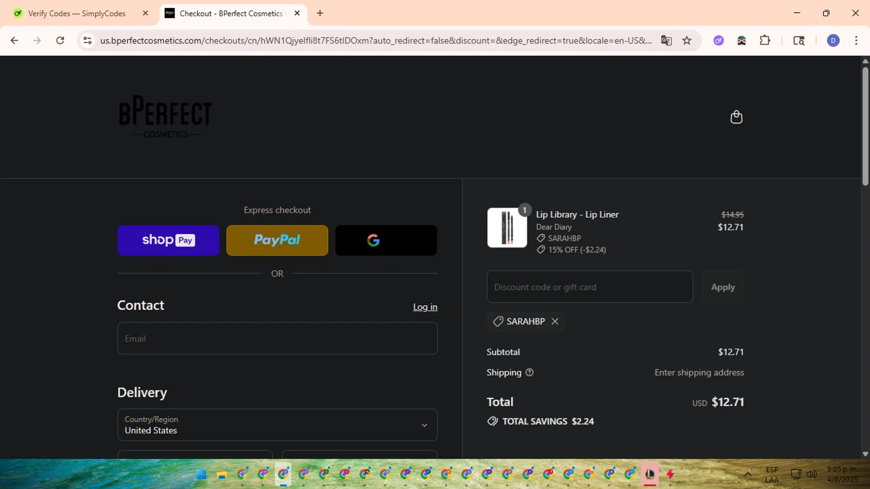This screenshot has width=870, height=489.
Task: Open File Explorer from the taskbar
Action: 222,474
